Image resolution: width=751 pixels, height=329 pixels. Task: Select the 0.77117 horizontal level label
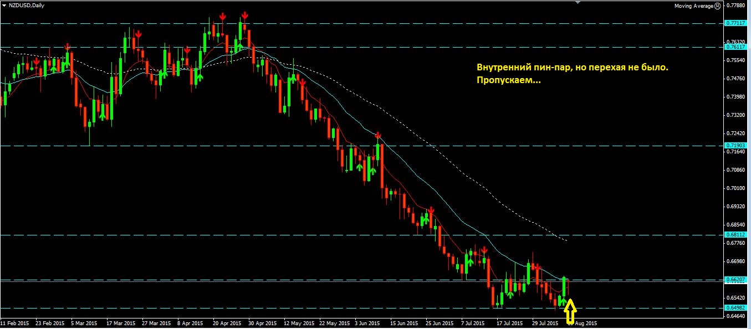[735, 23]
